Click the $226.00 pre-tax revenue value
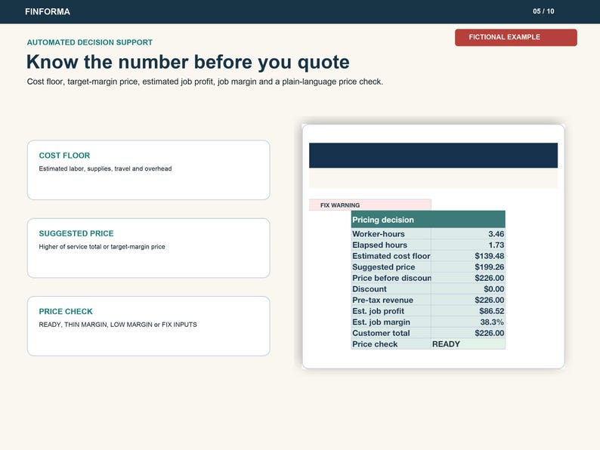Viewport: 600px width, 450px height. tap(490, 301)
